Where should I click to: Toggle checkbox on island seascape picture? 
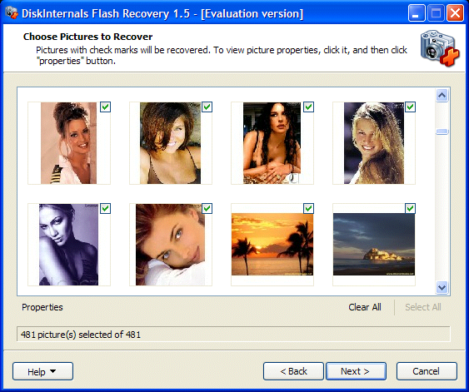[x=411, y=209]
